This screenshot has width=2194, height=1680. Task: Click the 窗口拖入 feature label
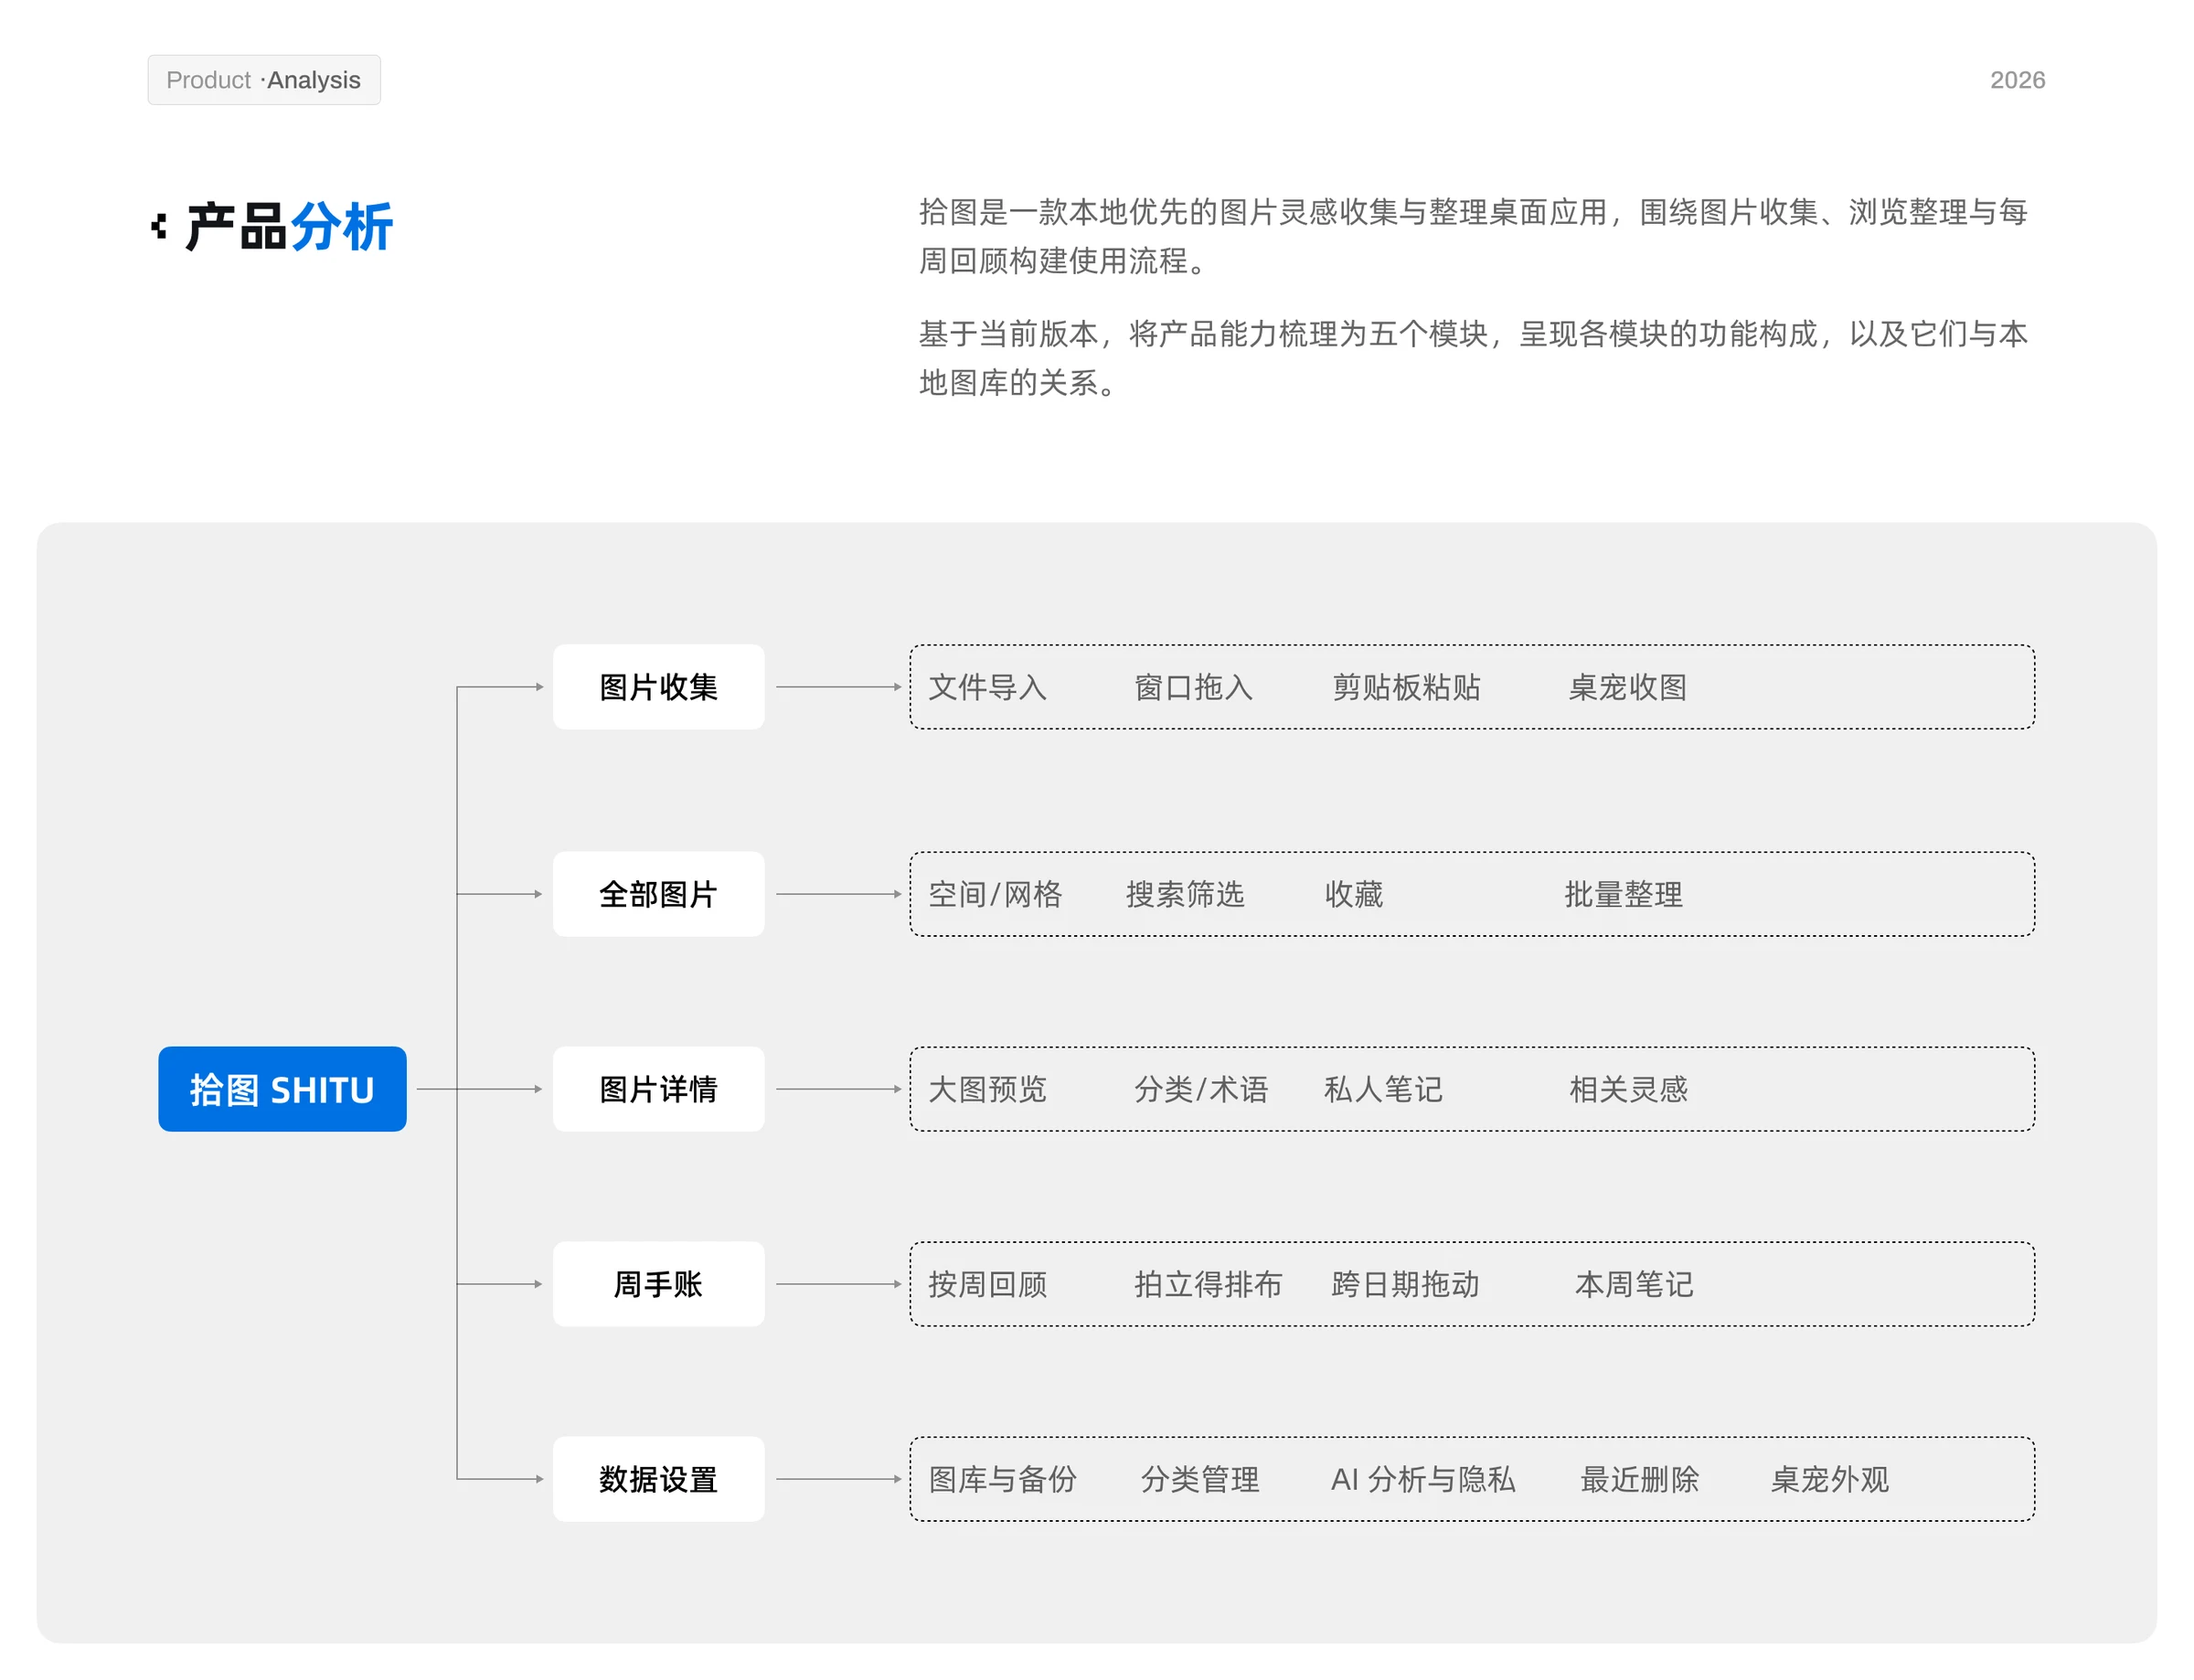pyautogui.click(x=1194, y=687)
